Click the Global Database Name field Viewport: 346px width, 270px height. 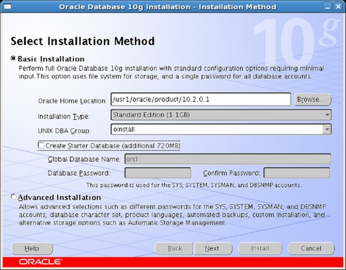(x=228, y=159)
